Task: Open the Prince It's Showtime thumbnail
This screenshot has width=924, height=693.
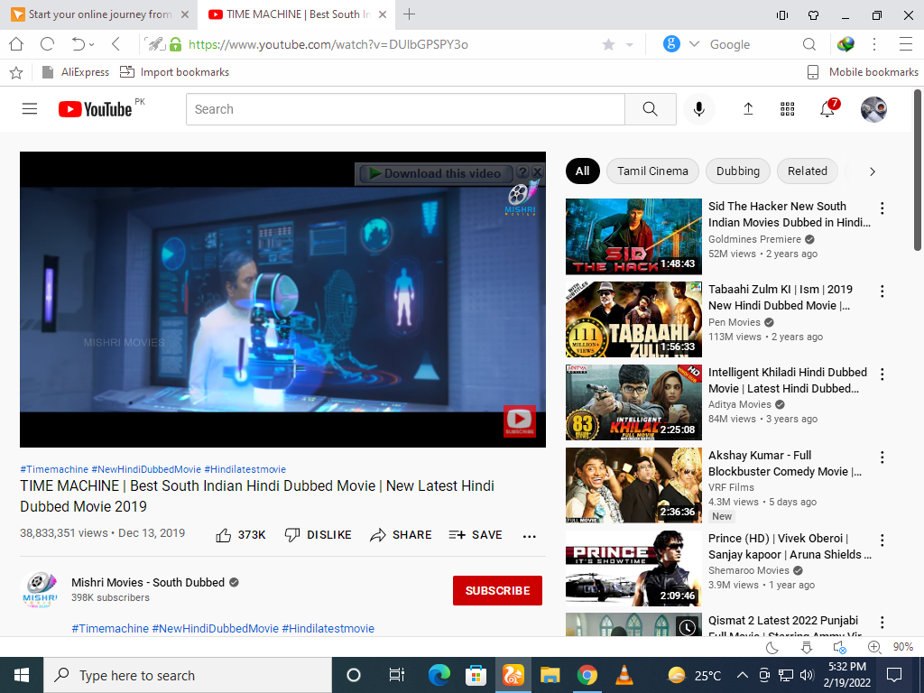Action: click(633, 568)
